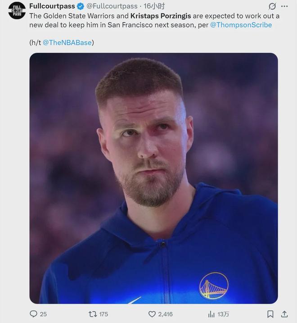Open the @Fullcourtpass handle link
Screen dimensions: 297x323
(x=112, y=6)
